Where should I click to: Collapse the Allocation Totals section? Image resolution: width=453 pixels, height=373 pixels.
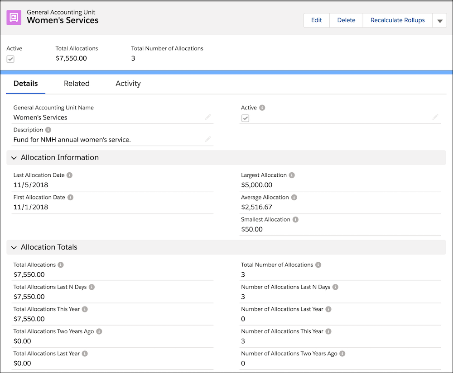(14, 247)
